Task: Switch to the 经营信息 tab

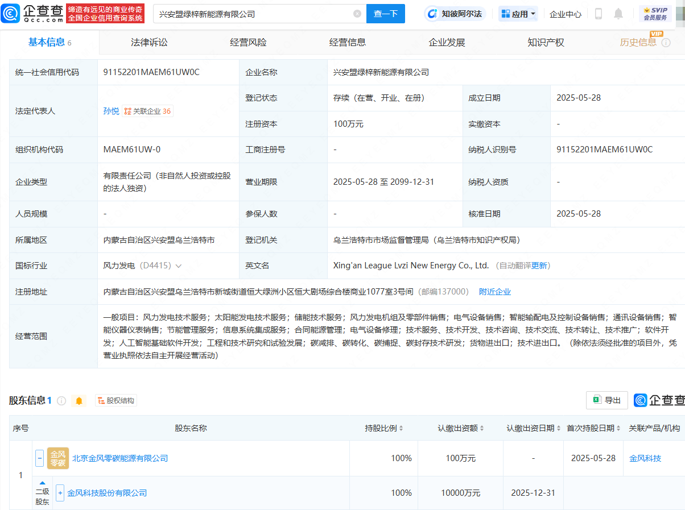Action: pos(348,42)
